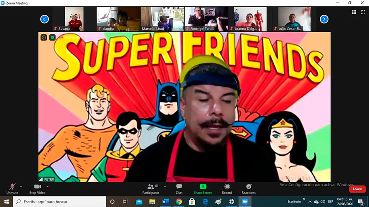
Task: Enter full screen mode
Action: (363, 12)
